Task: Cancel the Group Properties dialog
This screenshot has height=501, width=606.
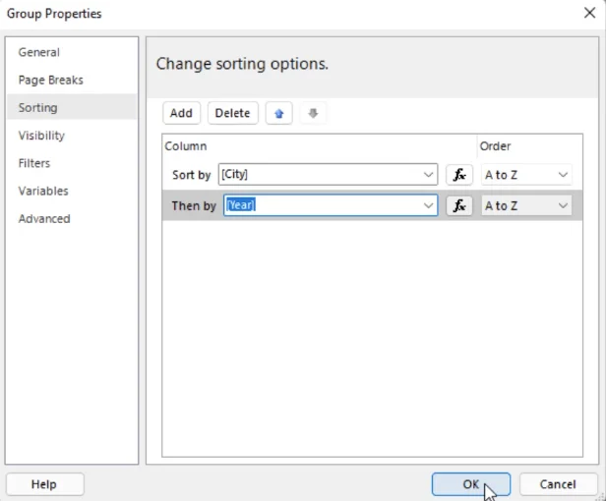Action: pos(558,484)
